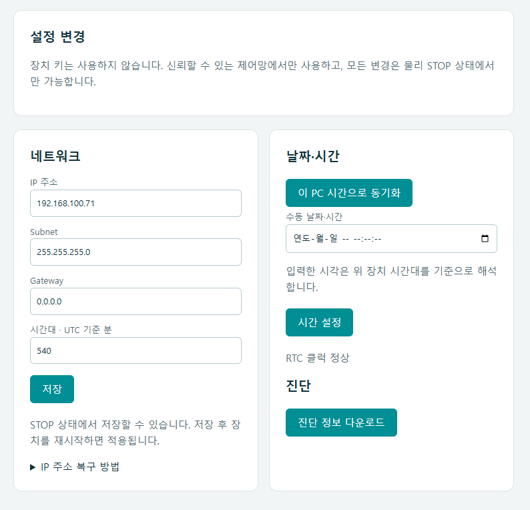The image size is (530, 510).
Task: Focus the Subnet field showing 255.255.255.0
Action: coord(136,252)
